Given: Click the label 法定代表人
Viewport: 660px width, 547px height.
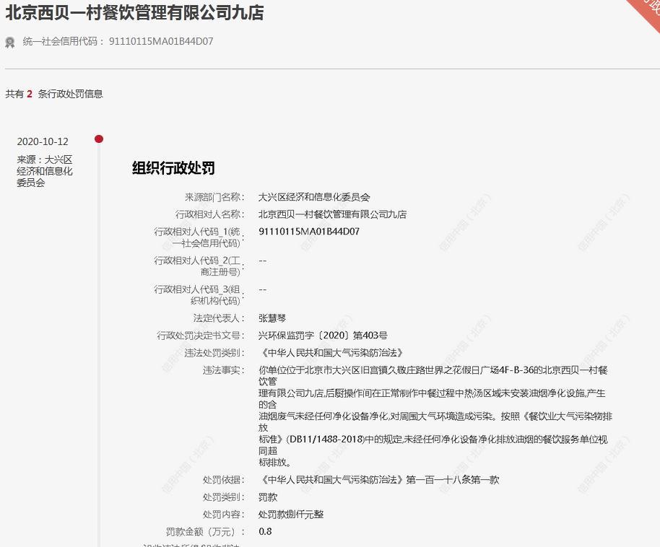Looking at the screenshot, I should point(219,318).
